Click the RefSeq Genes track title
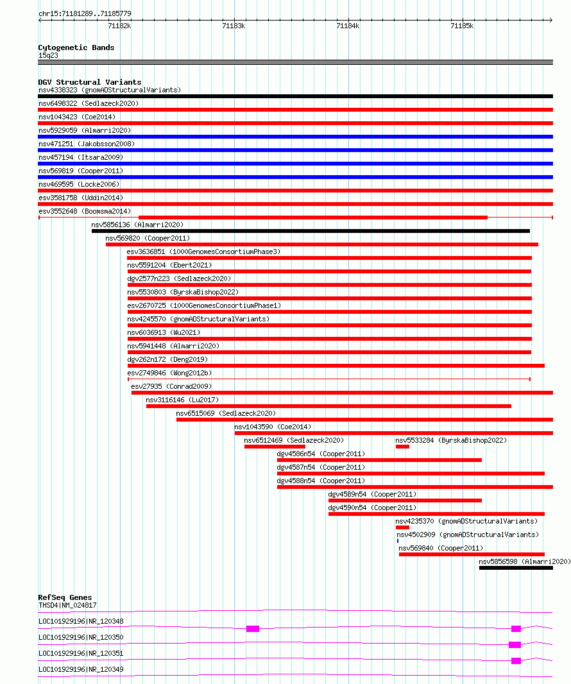 (65, 597)
